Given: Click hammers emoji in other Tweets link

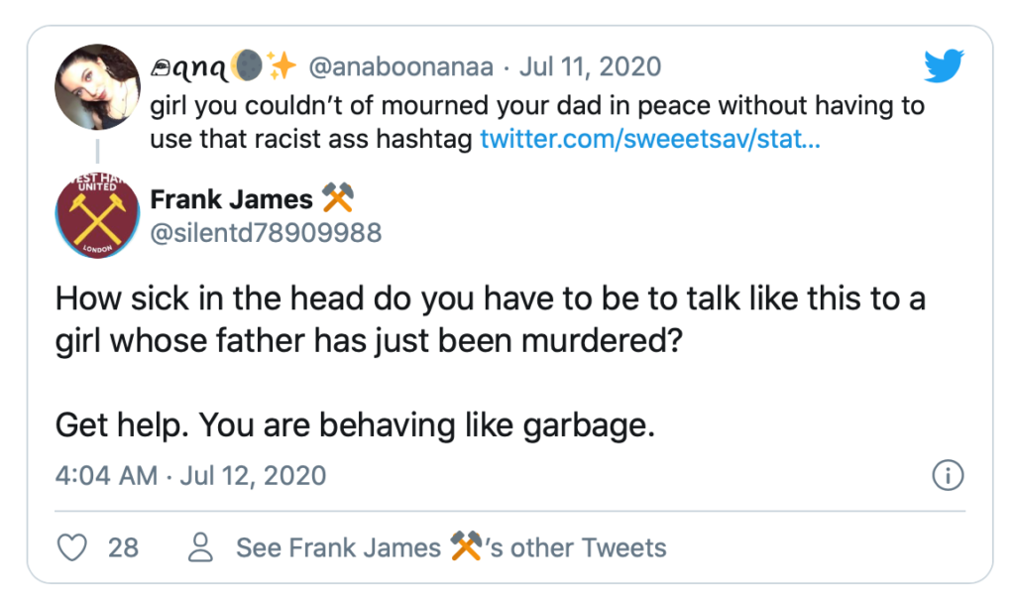Looking at the screenshot, I should pyautogui.click(x=466, y=546).
